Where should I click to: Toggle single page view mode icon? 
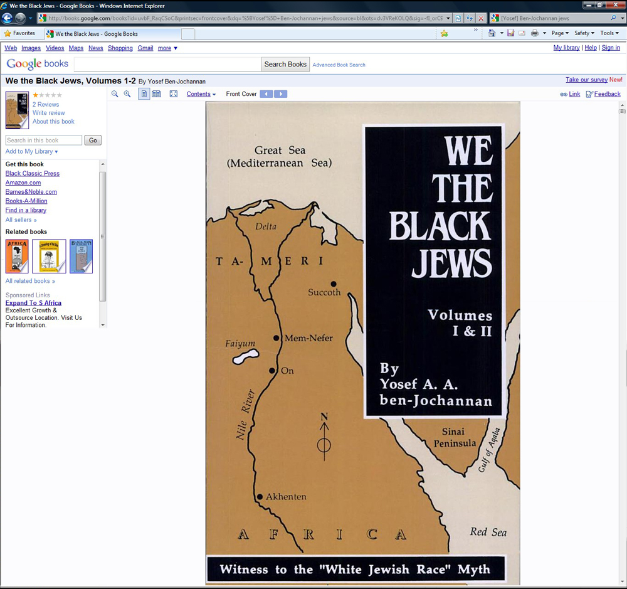pos(144,94)
